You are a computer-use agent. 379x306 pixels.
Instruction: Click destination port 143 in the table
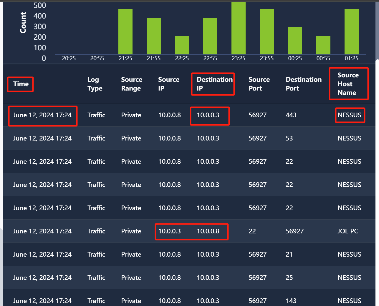[291, 301]
